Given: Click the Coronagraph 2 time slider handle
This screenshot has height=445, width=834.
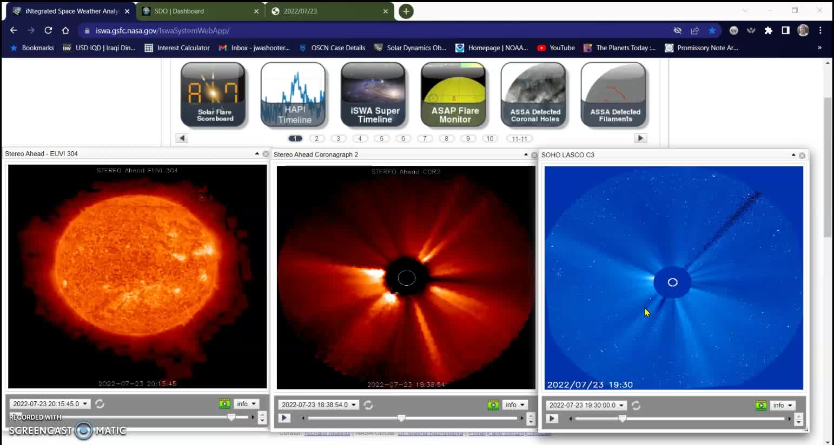Looking at the screenshot, I should tap(401, 418).
